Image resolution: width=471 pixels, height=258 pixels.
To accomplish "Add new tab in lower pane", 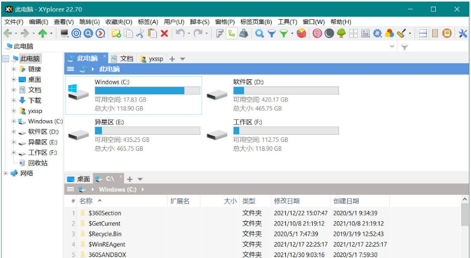I will point(130,179).
